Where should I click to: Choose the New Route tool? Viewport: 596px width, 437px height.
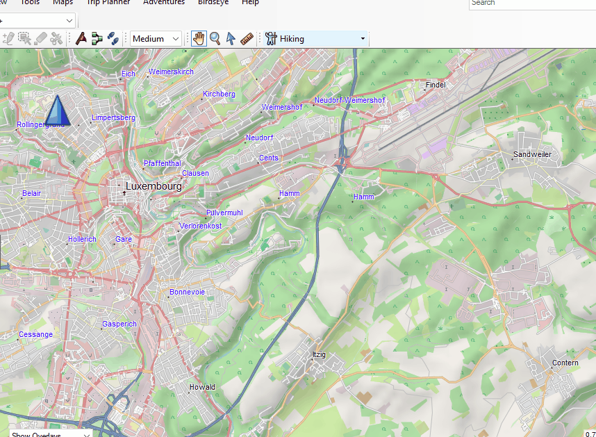(x=97, y=39)
